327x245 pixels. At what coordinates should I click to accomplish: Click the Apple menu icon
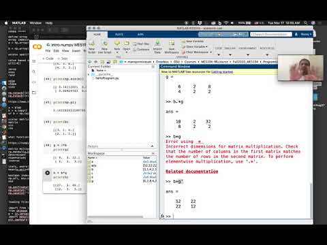(6, 23)
